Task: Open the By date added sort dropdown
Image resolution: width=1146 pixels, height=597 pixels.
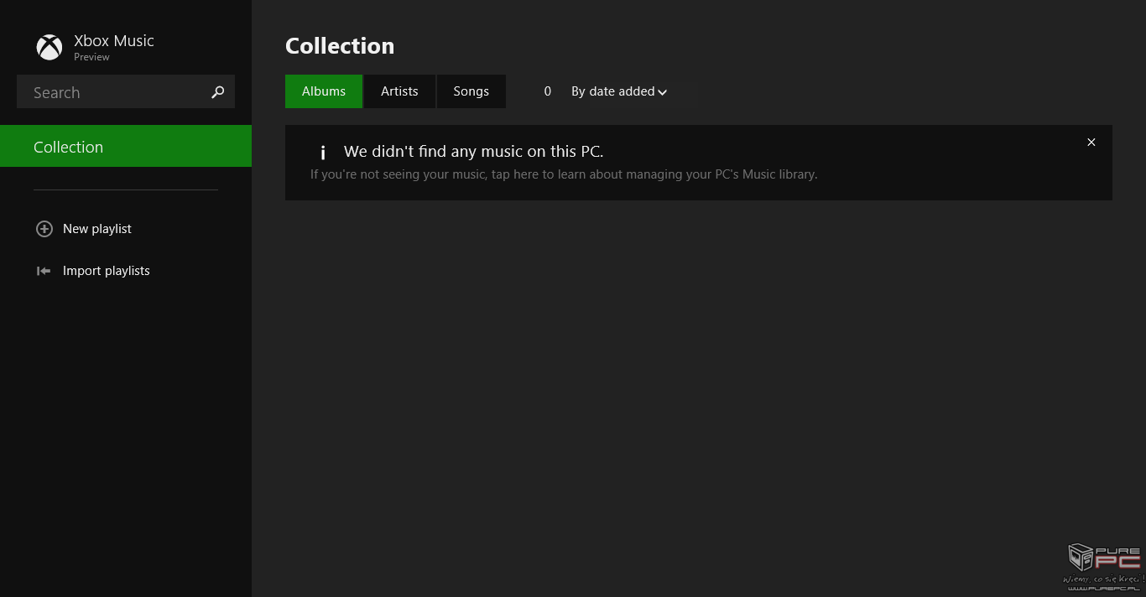Action: (x=619, y=91)
